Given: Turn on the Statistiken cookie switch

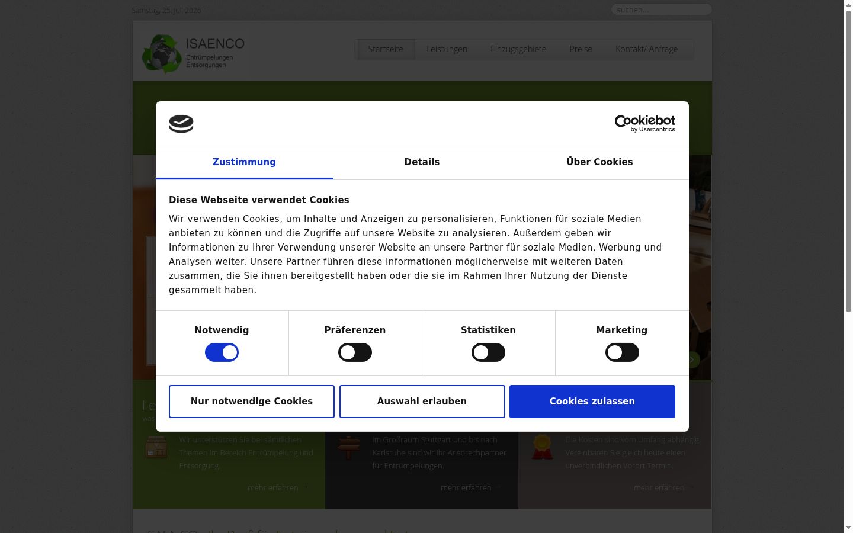Looking at the screenshot, I should (x=488, y=352).
